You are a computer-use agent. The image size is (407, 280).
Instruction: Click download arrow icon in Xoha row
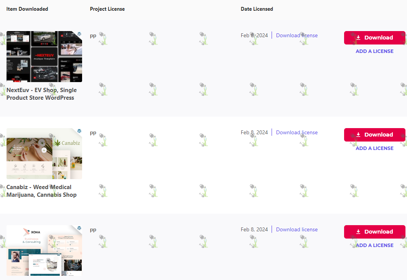click(x=358, y=232)
